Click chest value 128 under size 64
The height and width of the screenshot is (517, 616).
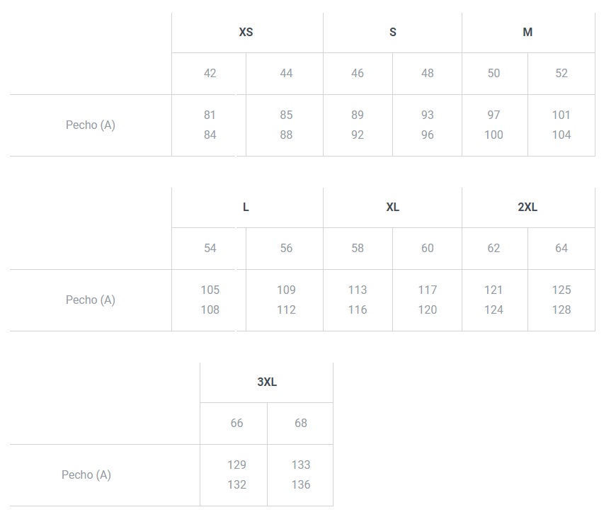point(561,309)
